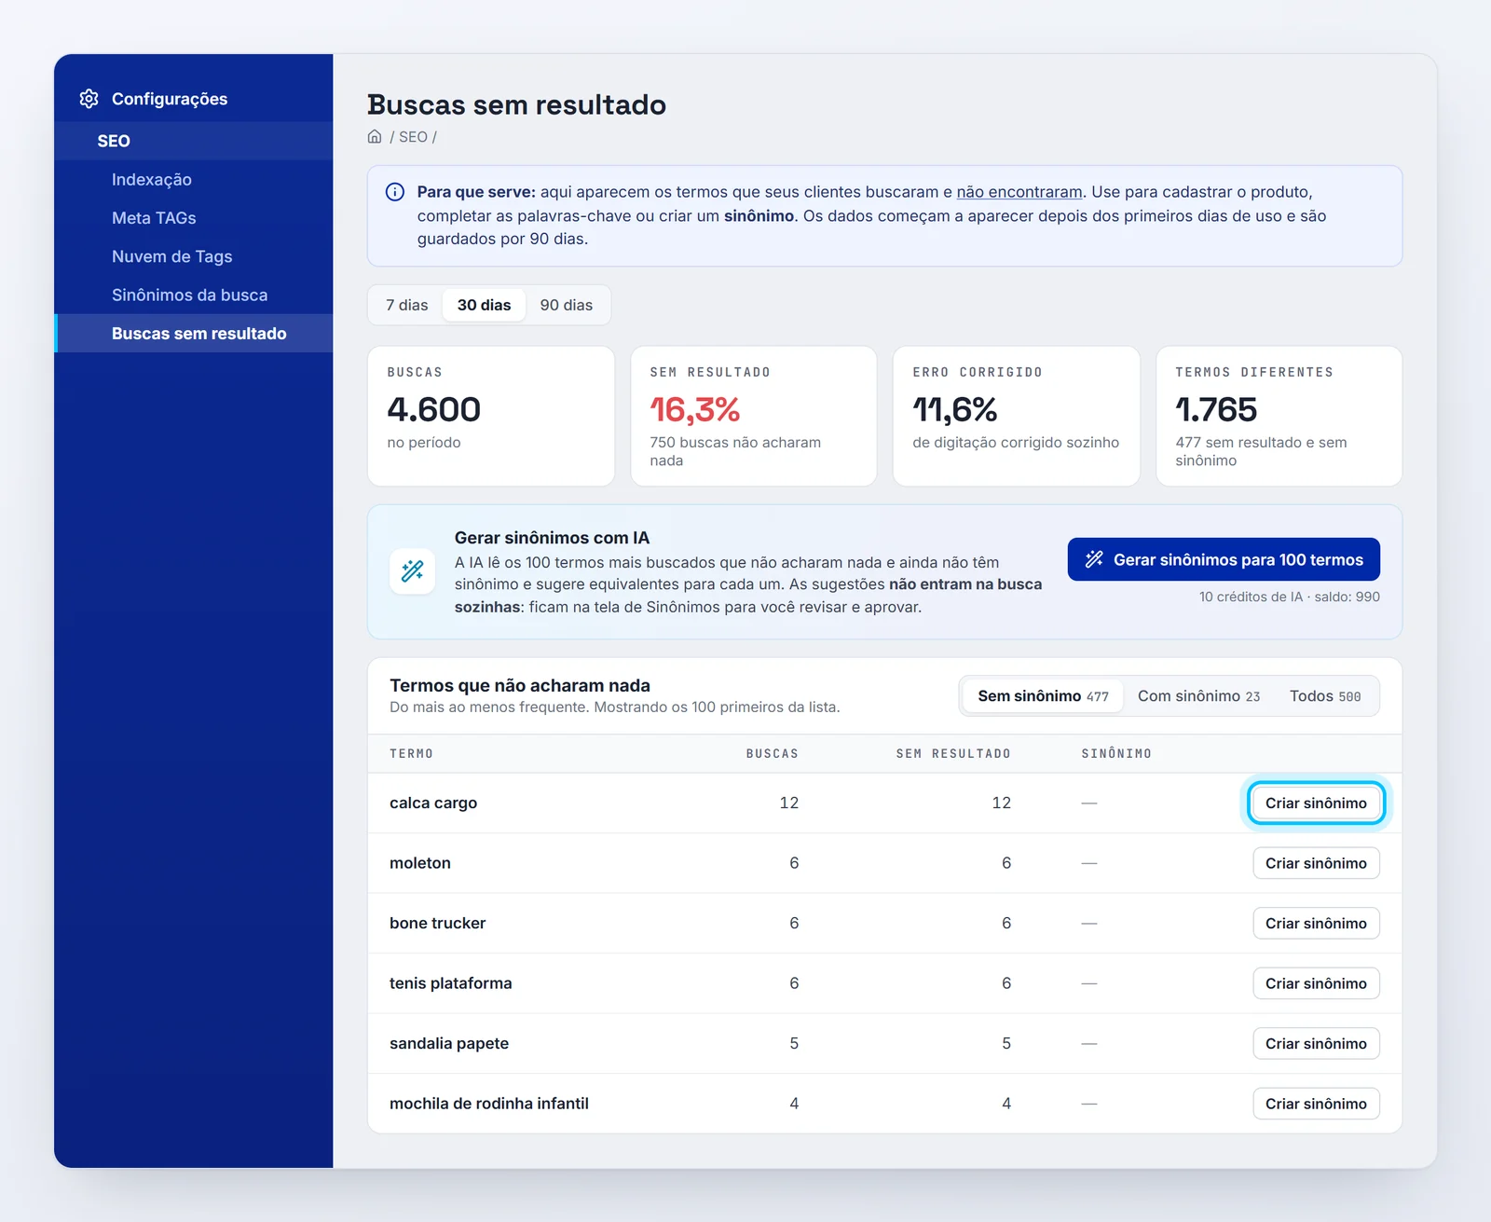Show Todos 500 terms

pos(1325,696)
